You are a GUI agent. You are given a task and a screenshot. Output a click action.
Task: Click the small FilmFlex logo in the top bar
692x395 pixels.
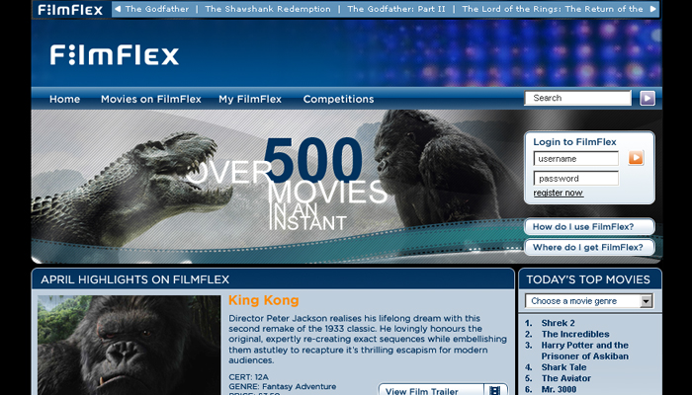[70, 9]
